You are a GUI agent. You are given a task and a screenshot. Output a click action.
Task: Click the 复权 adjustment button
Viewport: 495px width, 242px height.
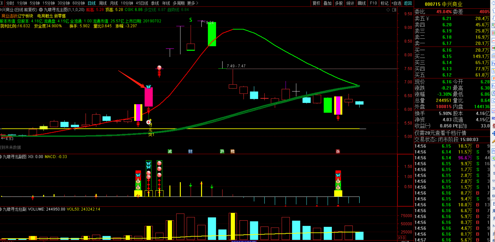pos(316,3)
